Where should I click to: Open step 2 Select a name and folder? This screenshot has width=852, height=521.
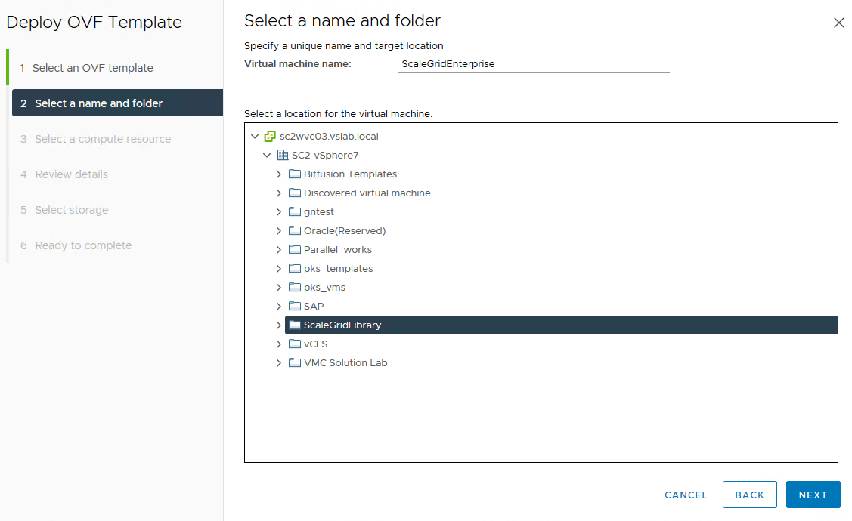coord(117,103)
